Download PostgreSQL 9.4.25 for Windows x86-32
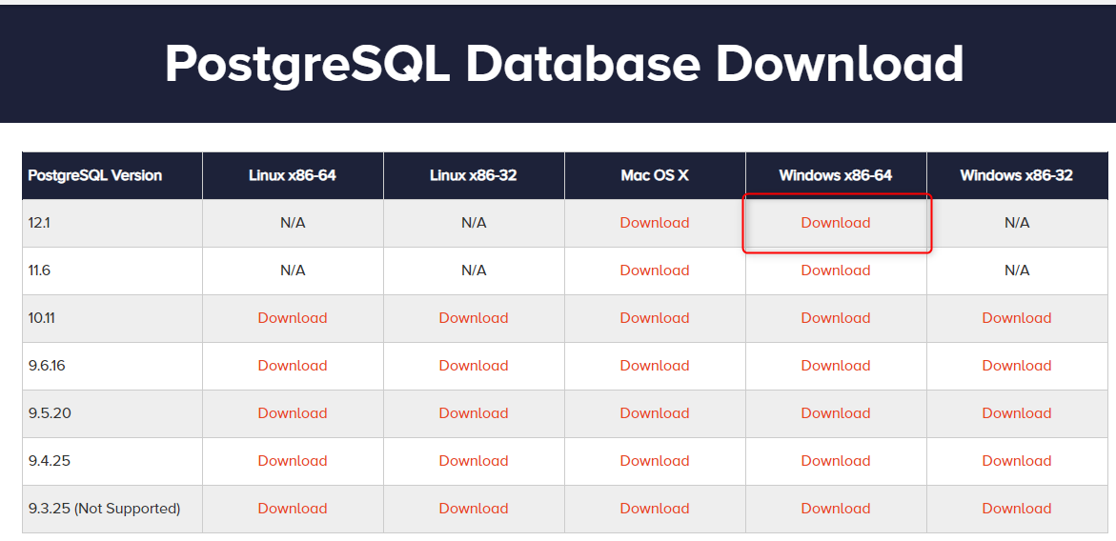This screenshot has width=1116, height=541. click(x=1017, y=461)
